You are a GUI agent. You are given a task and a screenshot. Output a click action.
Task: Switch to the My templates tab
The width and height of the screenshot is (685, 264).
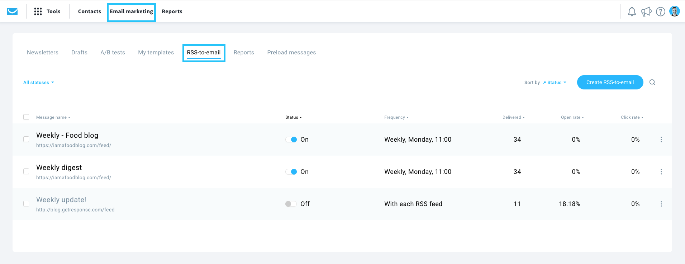[x=156, y=52]
